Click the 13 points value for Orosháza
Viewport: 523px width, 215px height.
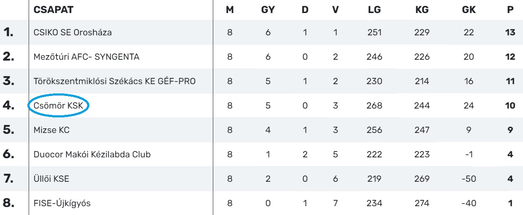point(510,32)
